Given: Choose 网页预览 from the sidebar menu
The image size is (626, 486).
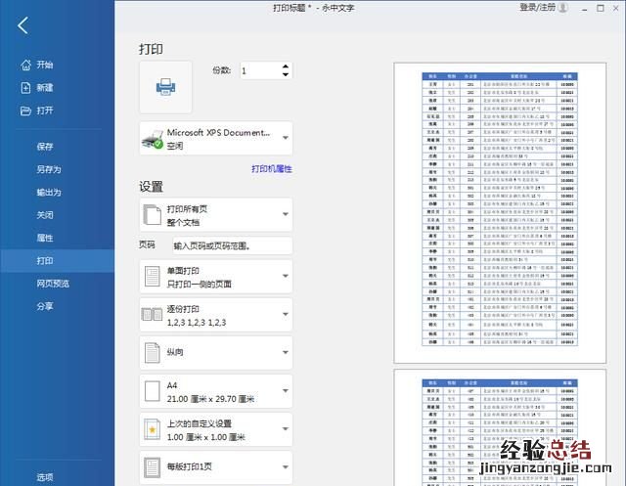Looking at the screenshot, I should [x=53, y=284].
